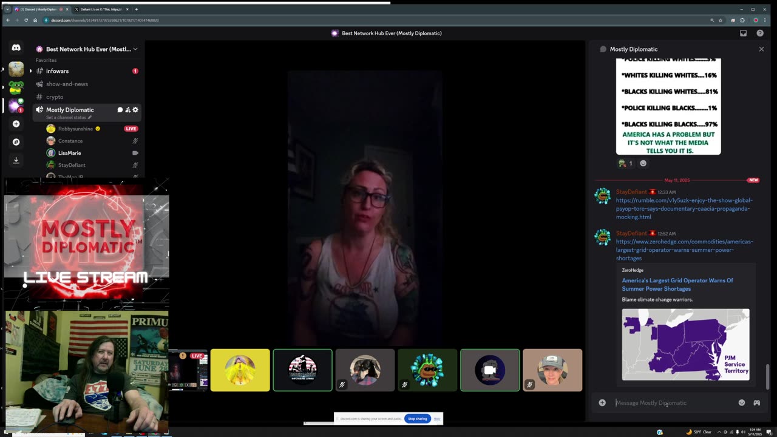Select the baseball cap avatar participant tile
This screenshot has width=777, height=437.
point(552,370)
